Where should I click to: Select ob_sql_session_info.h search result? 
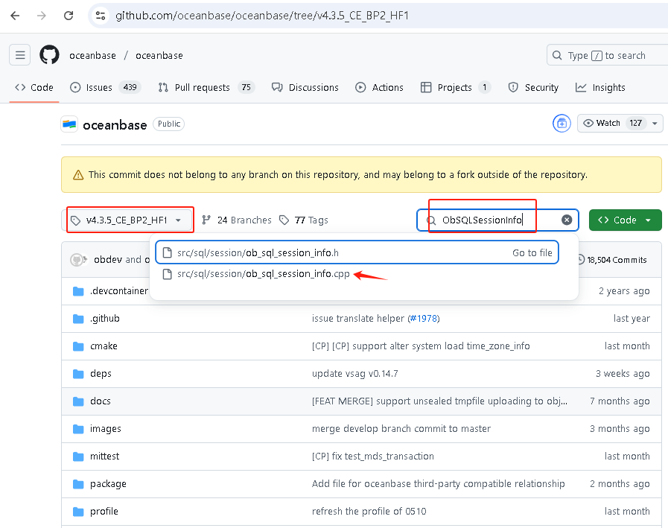point(357,252)
